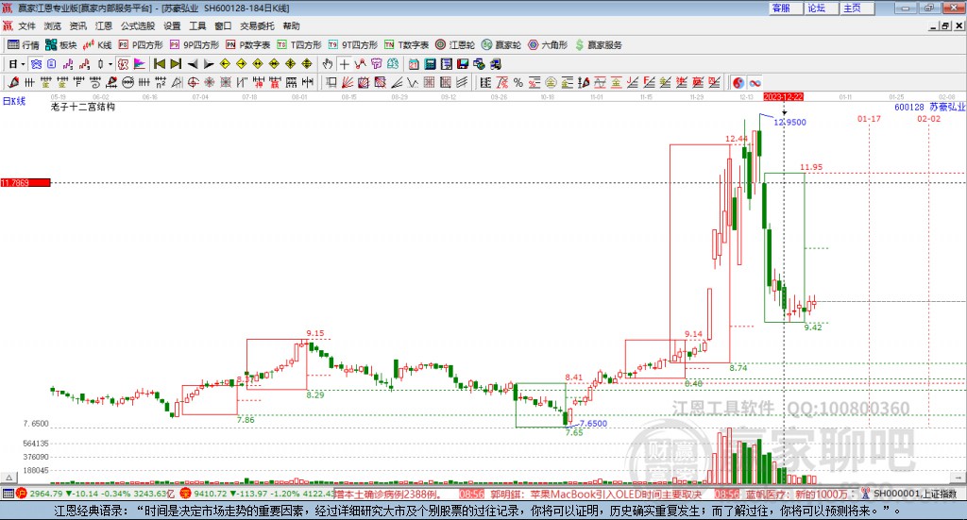The width and height of the screenshot is (967, 520).
Task: Select the red pencil eraser tool
Action: [13, 82]
